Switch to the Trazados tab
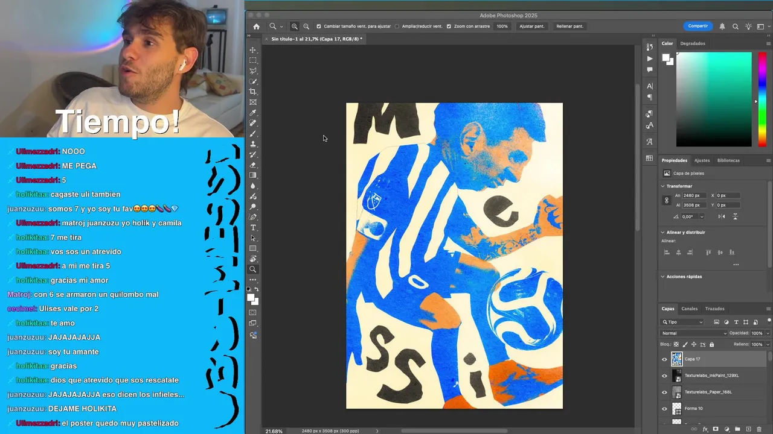The width and height of the screenshot is (773, 434). pyautogui.click(x=714, y=309)
